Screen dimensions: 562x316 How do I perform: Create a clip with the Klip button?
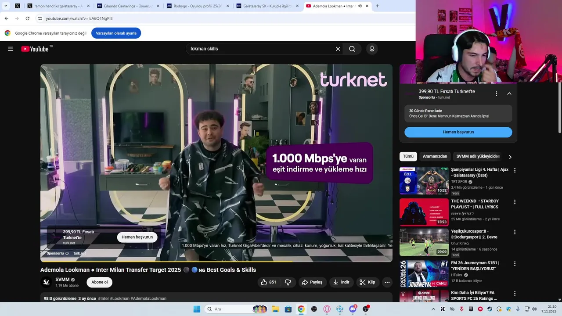coord(367,282)
